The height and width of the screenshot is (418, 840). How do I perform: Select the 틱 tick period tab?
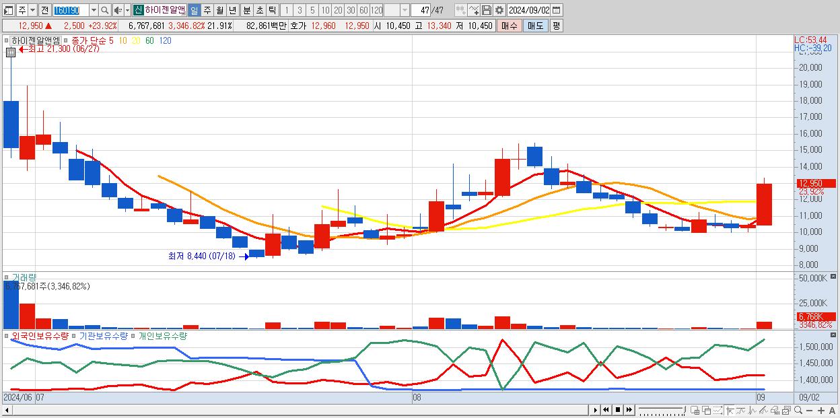pyautogui.click(x=272, y=10)
